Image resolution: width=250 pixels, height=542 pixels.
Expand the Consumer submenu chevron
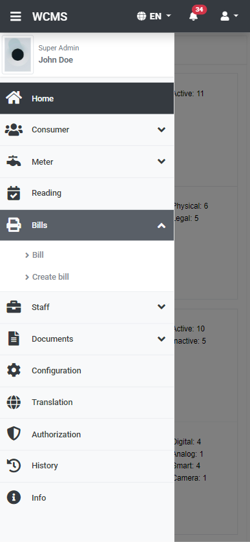point(161,130)
